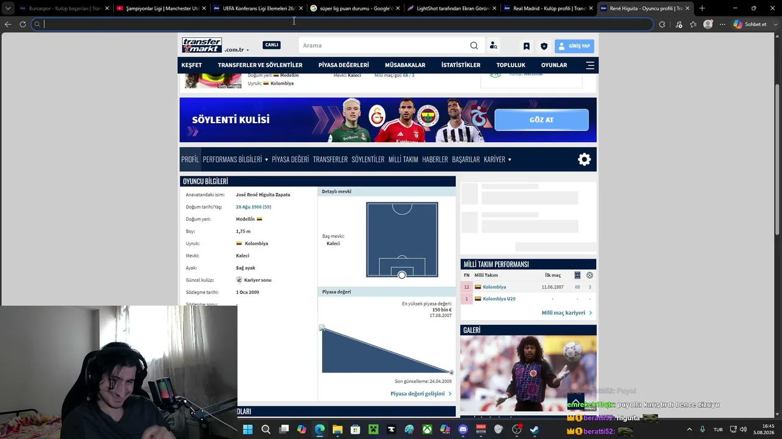
Task: Open File Explorer from taskbar
Action: click(x=337, y=429)
